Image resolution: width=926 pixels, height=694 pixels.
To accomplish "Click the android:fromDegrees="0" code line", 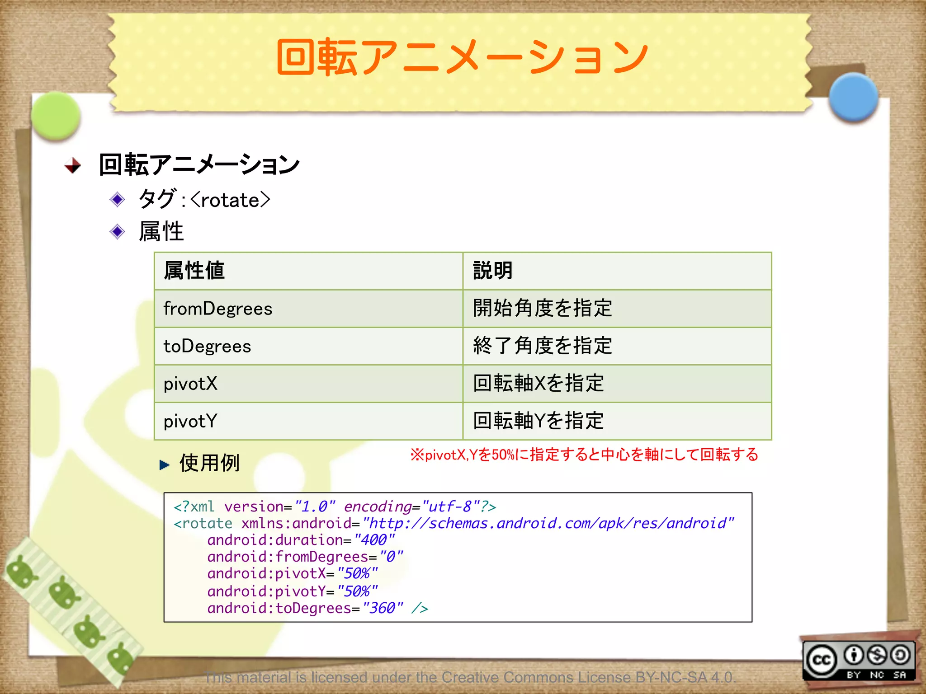I will click(x=305, y=557).
